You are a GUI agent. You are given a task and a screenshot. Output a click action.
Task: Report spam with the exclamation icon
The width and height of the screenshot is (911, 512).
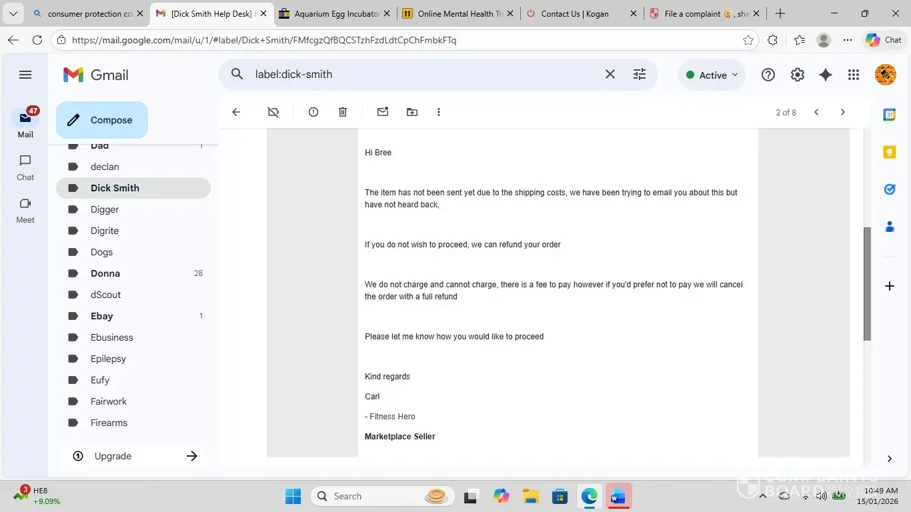pos(313,112)
